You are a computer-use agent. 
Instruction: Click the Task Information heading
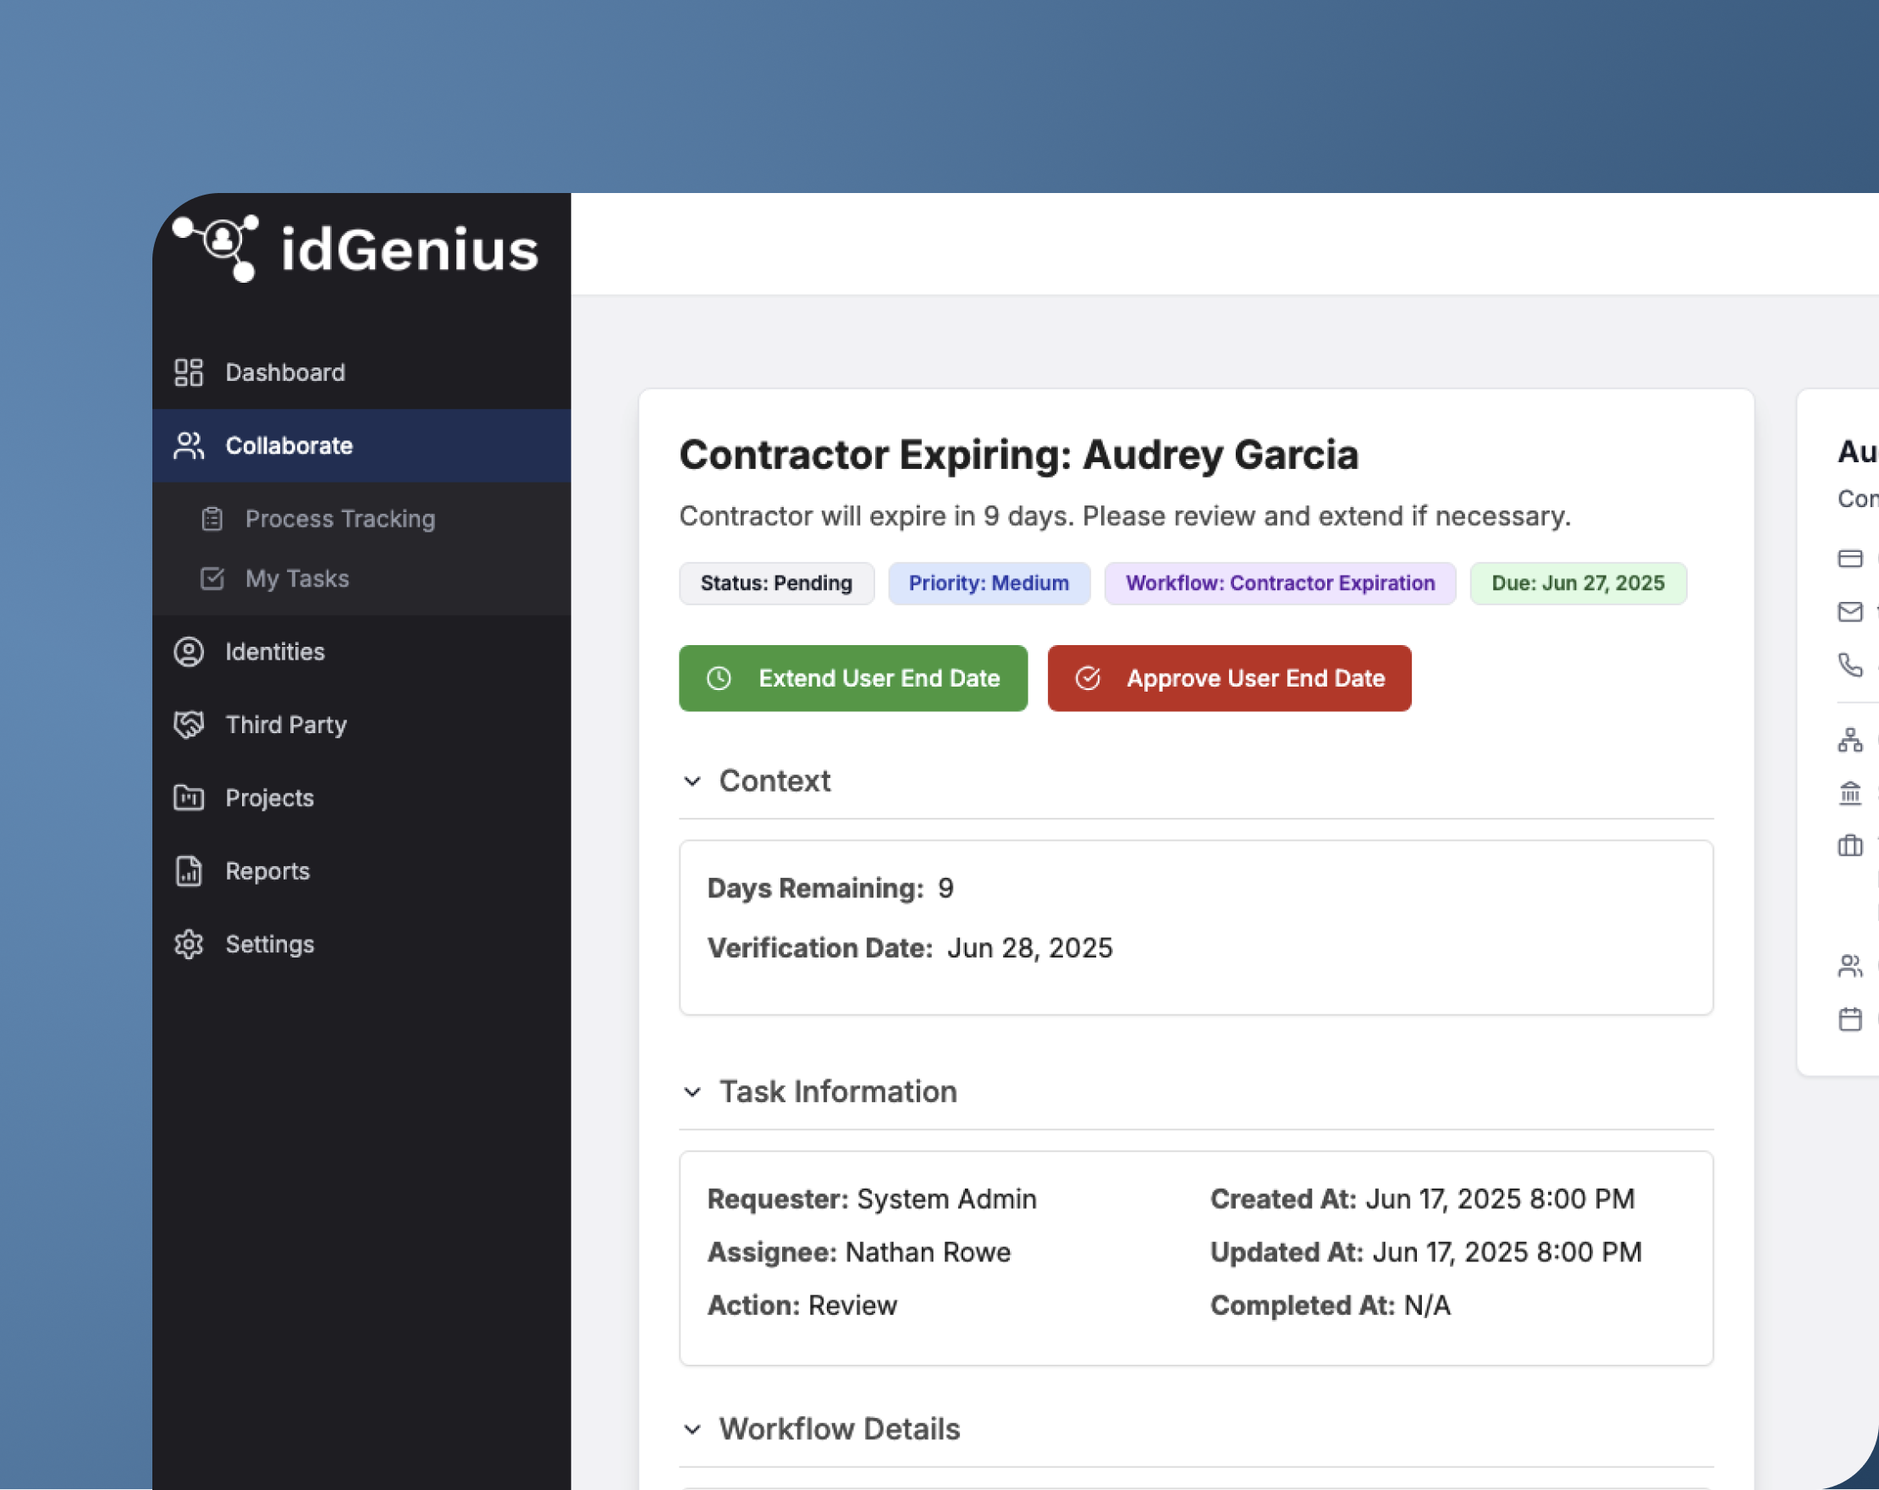pos(838,1092)
